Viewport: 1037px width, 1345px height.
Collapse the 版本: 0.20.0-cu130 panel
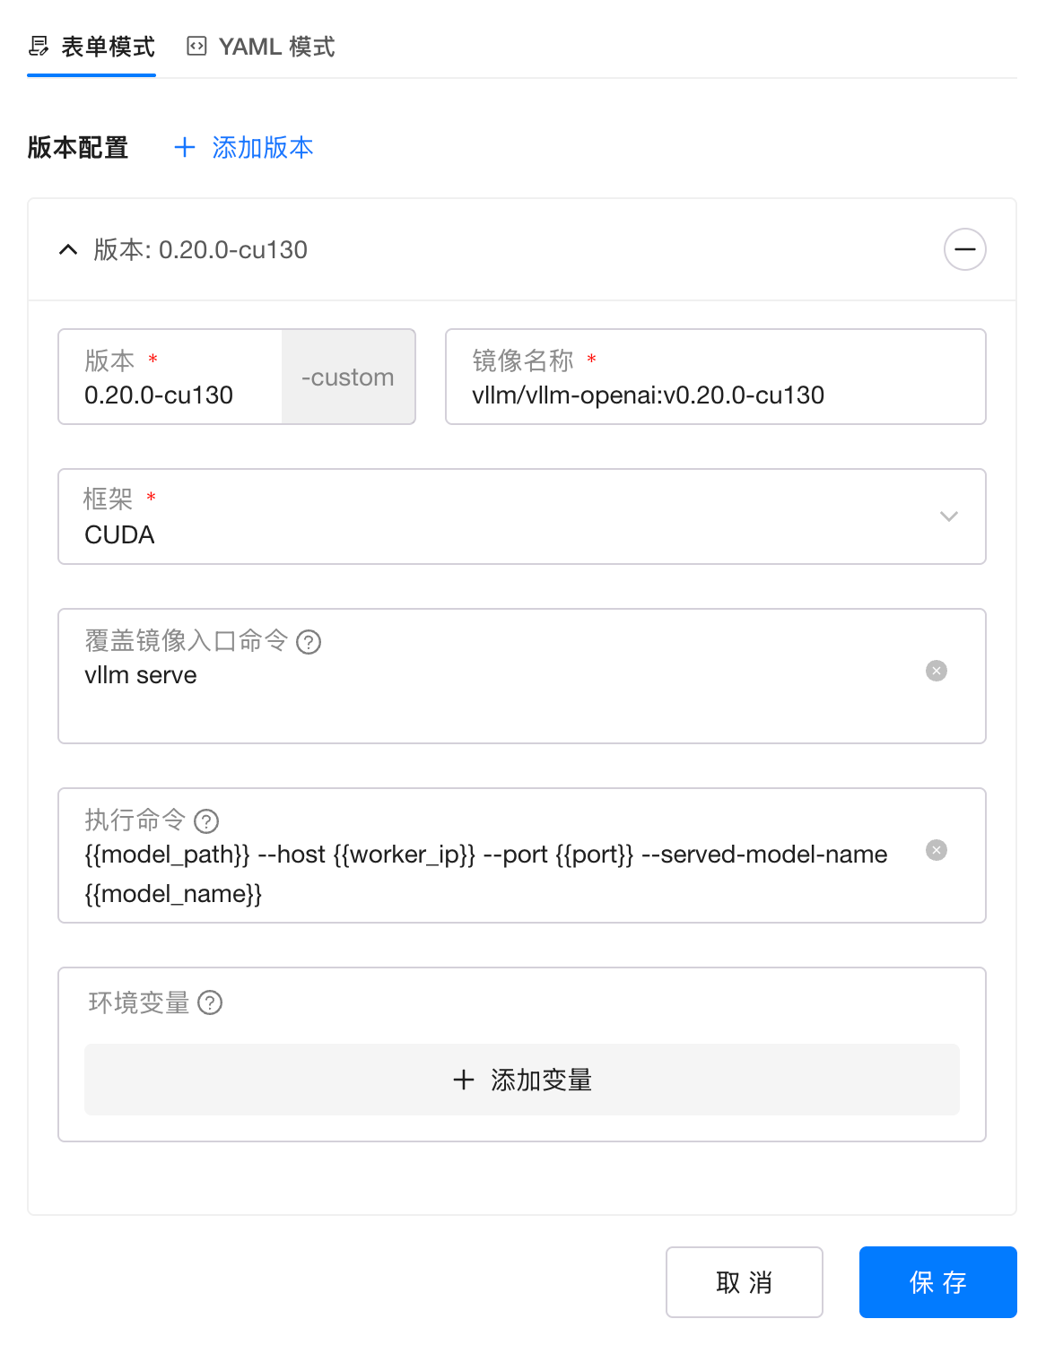(x=68, y=249)
